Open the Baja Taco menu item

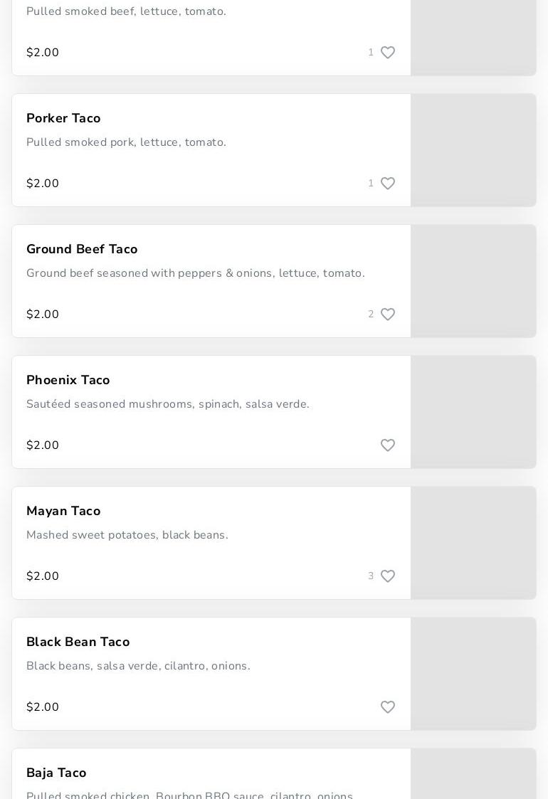[x=56, y=773]
